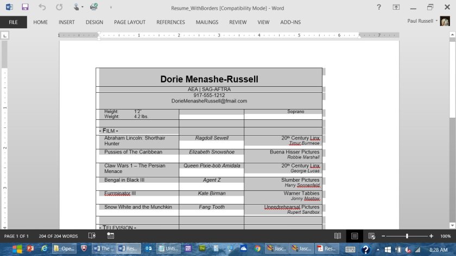Click the zoom out minus button
Image resolution: width=456 pixels, height=256 pixels.
(383, 236)
